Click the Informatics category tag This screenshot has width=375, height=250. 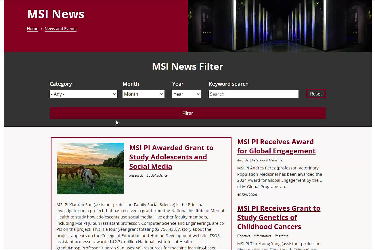coord(262,236)
